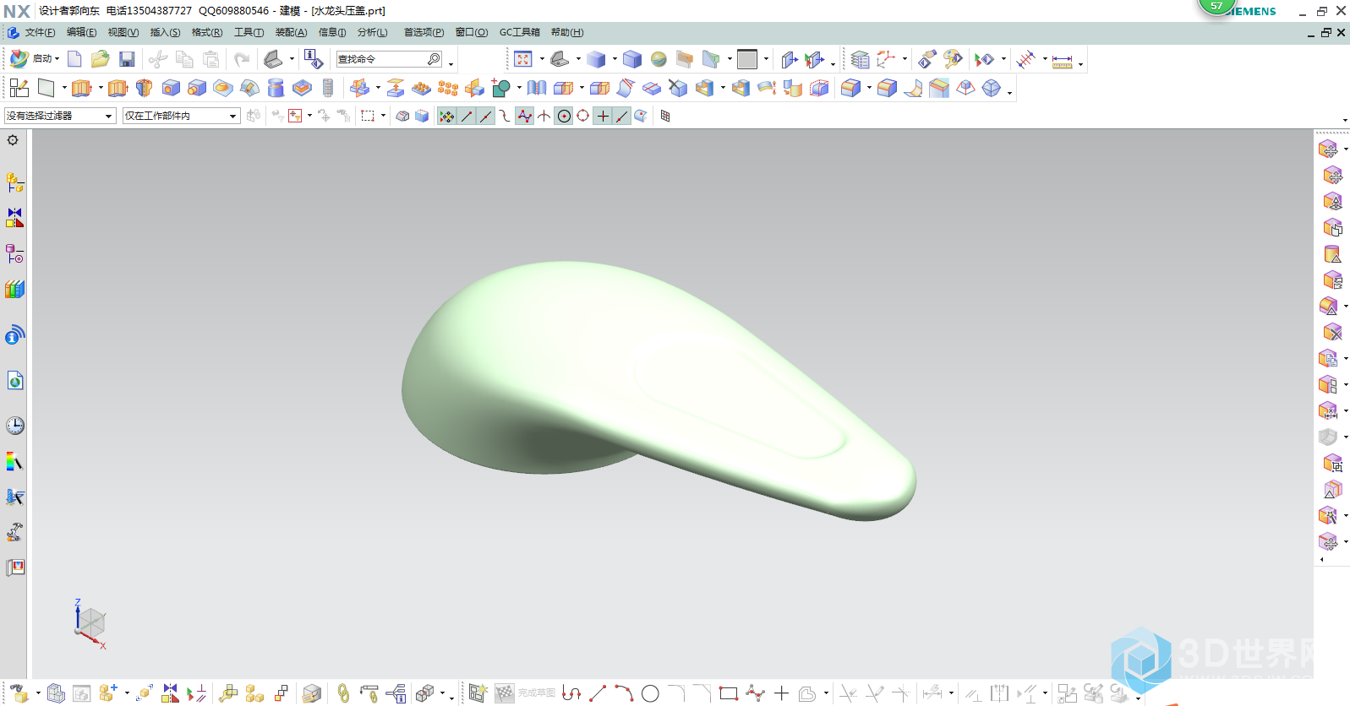
Task: Open the Part Navigator in left sidebar
Action: pyautogui.click(x=15, y=253)
